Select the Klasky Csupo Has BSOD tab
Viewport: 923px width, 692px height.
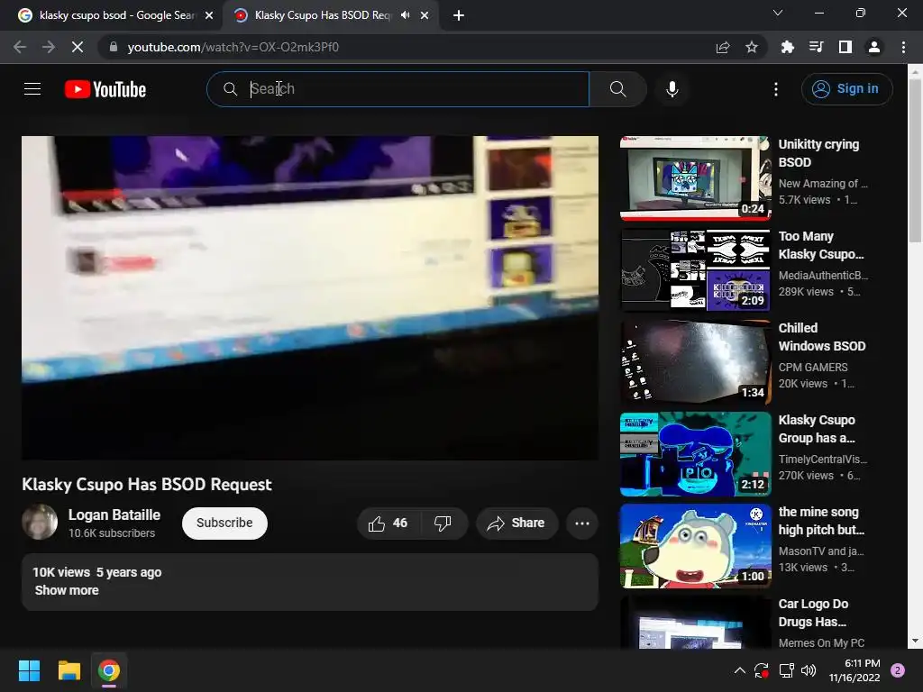click(x=322, y=15)
